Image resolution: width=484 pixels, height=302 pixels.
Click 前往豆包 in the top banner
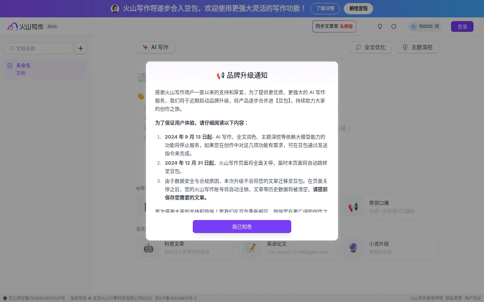(x=358, y=8)
